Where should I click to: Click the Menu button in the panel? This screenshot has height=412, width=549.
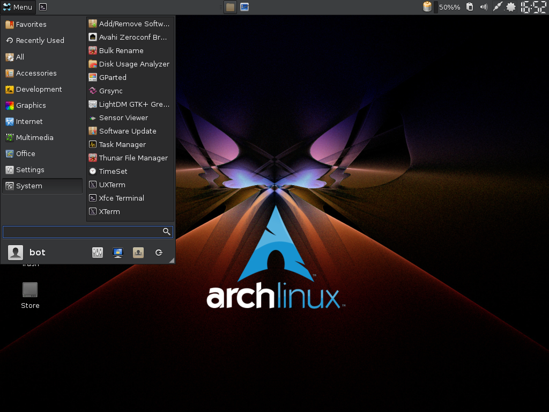18,7
